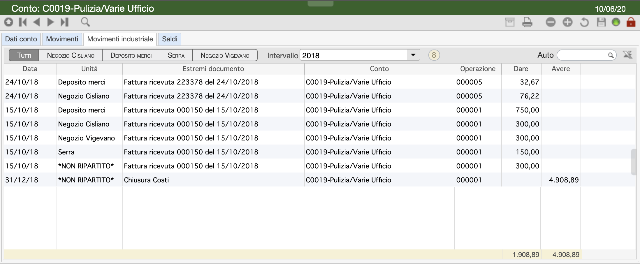Go to the previous record
This screenshot has width=640, height=264.
coord(37,22)
